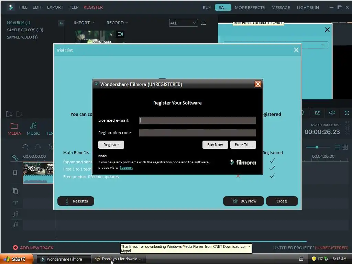Close the Trial Hint dialog with X
Screen dimensions: 352x264
(296, 50)
